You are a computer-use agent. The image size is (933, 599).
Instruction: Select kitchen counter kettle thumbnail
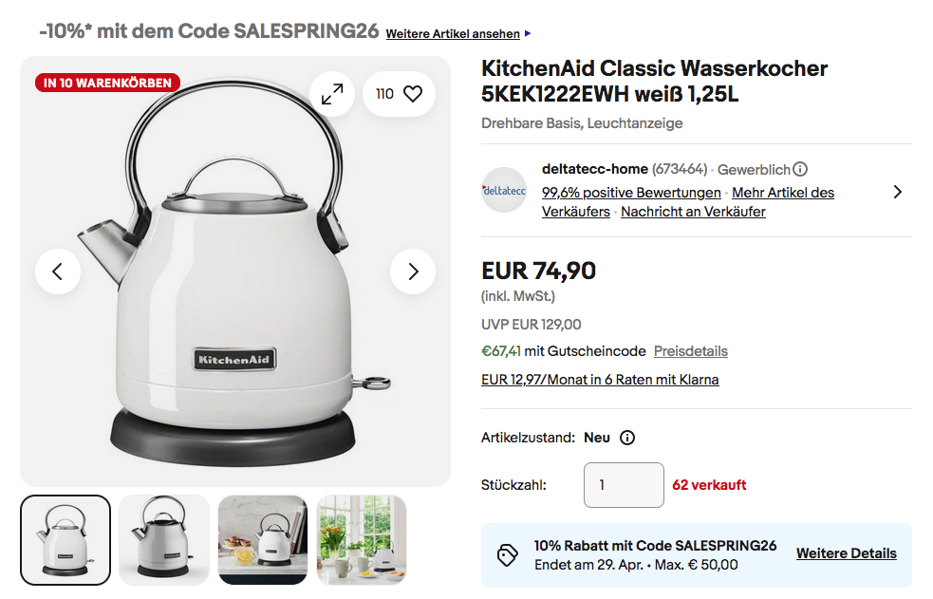263,540
